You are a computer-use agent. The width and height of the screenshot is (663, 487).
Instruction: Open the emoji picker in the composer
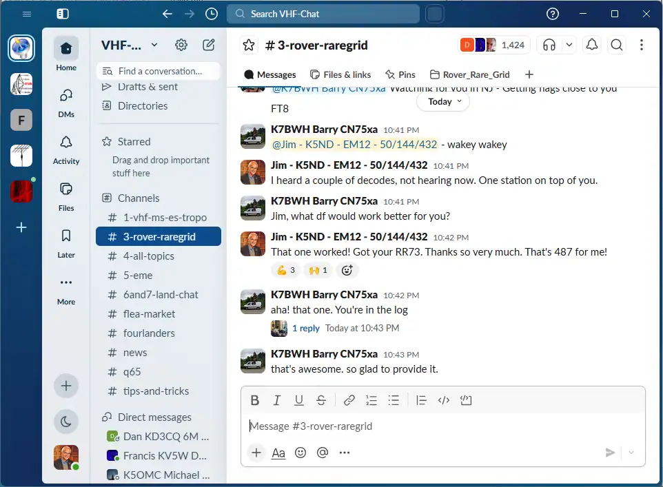(300, 453)
